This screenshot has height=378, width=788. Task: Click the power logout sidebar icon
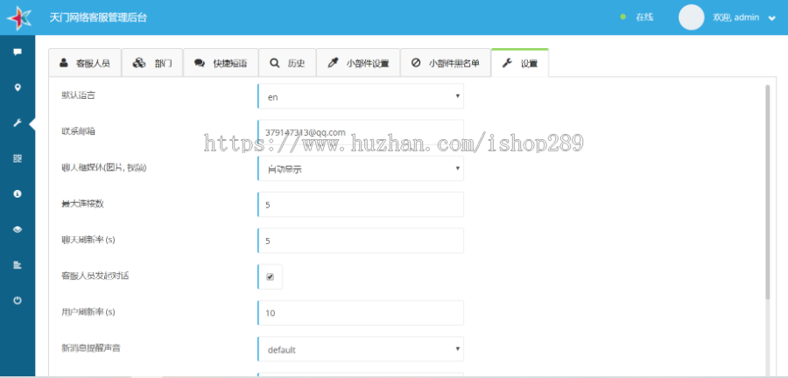pos(18,300)
